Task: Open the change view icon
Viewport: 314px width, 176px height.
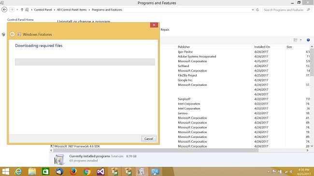Action: tap(295, 40)
